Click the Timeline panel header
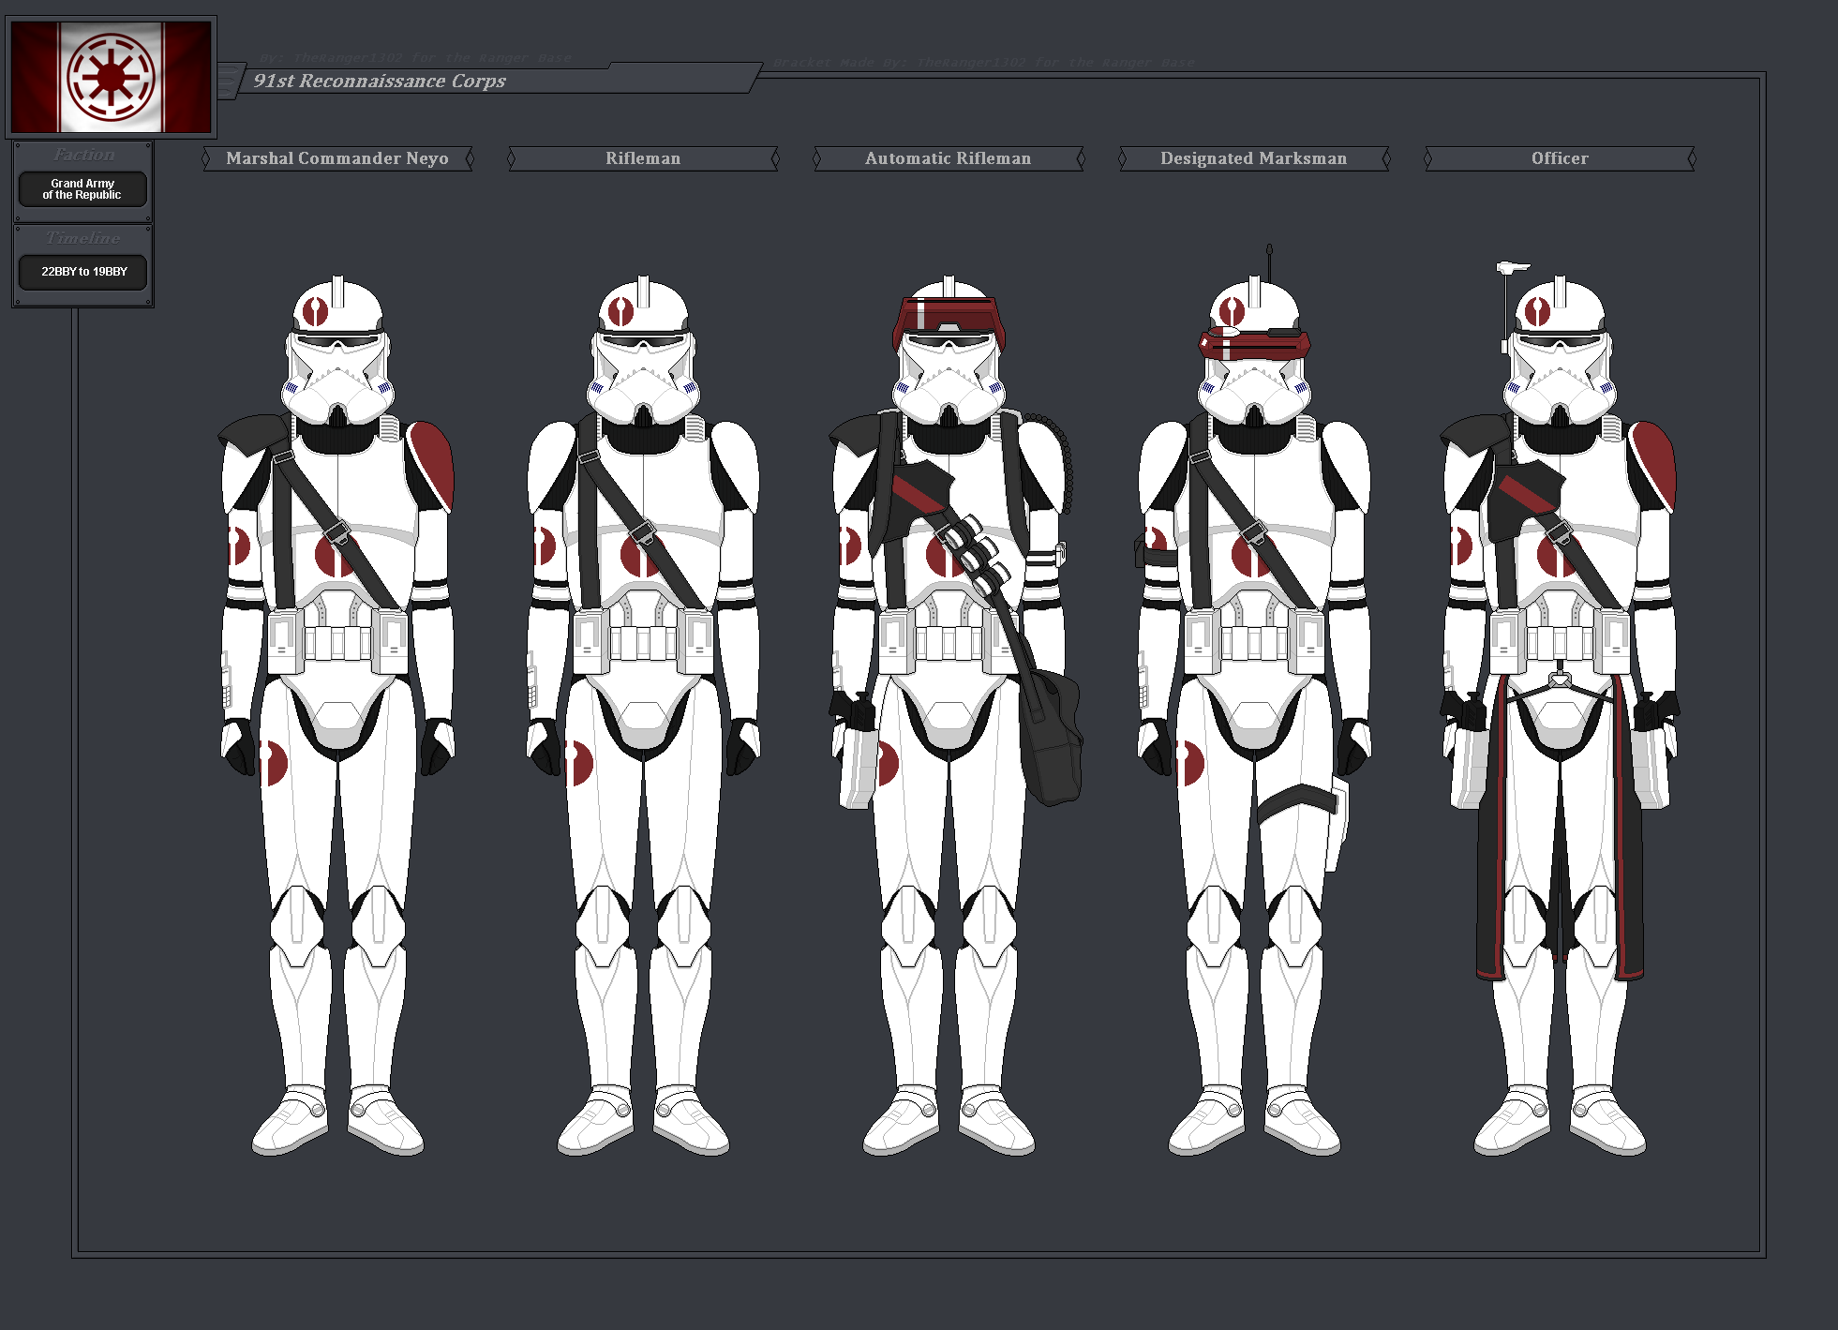Viewport: 1838px width, 1330px height. (83, 238)
